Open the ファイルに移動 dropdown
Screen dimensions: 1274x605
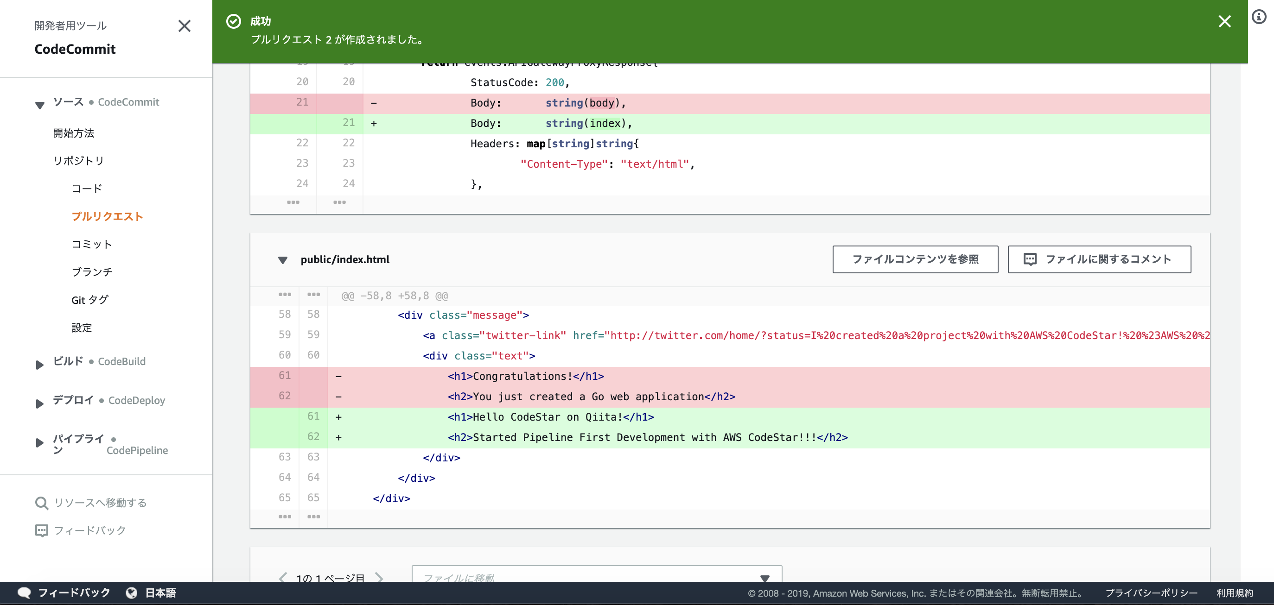coord(597,574)
